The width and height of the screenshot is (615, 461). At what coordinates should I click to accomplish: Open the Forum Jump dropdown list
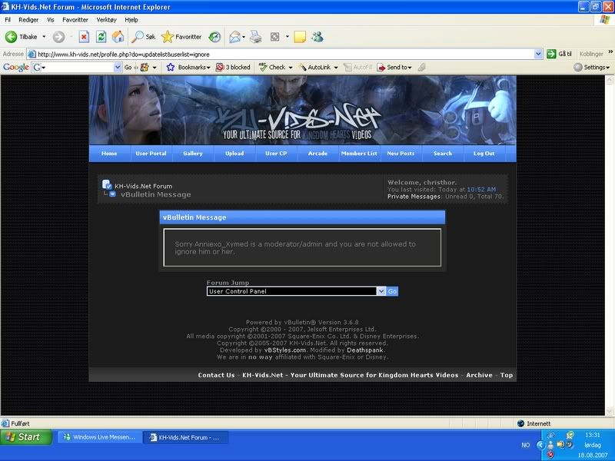pyautogui.click(x=296, y=291)
